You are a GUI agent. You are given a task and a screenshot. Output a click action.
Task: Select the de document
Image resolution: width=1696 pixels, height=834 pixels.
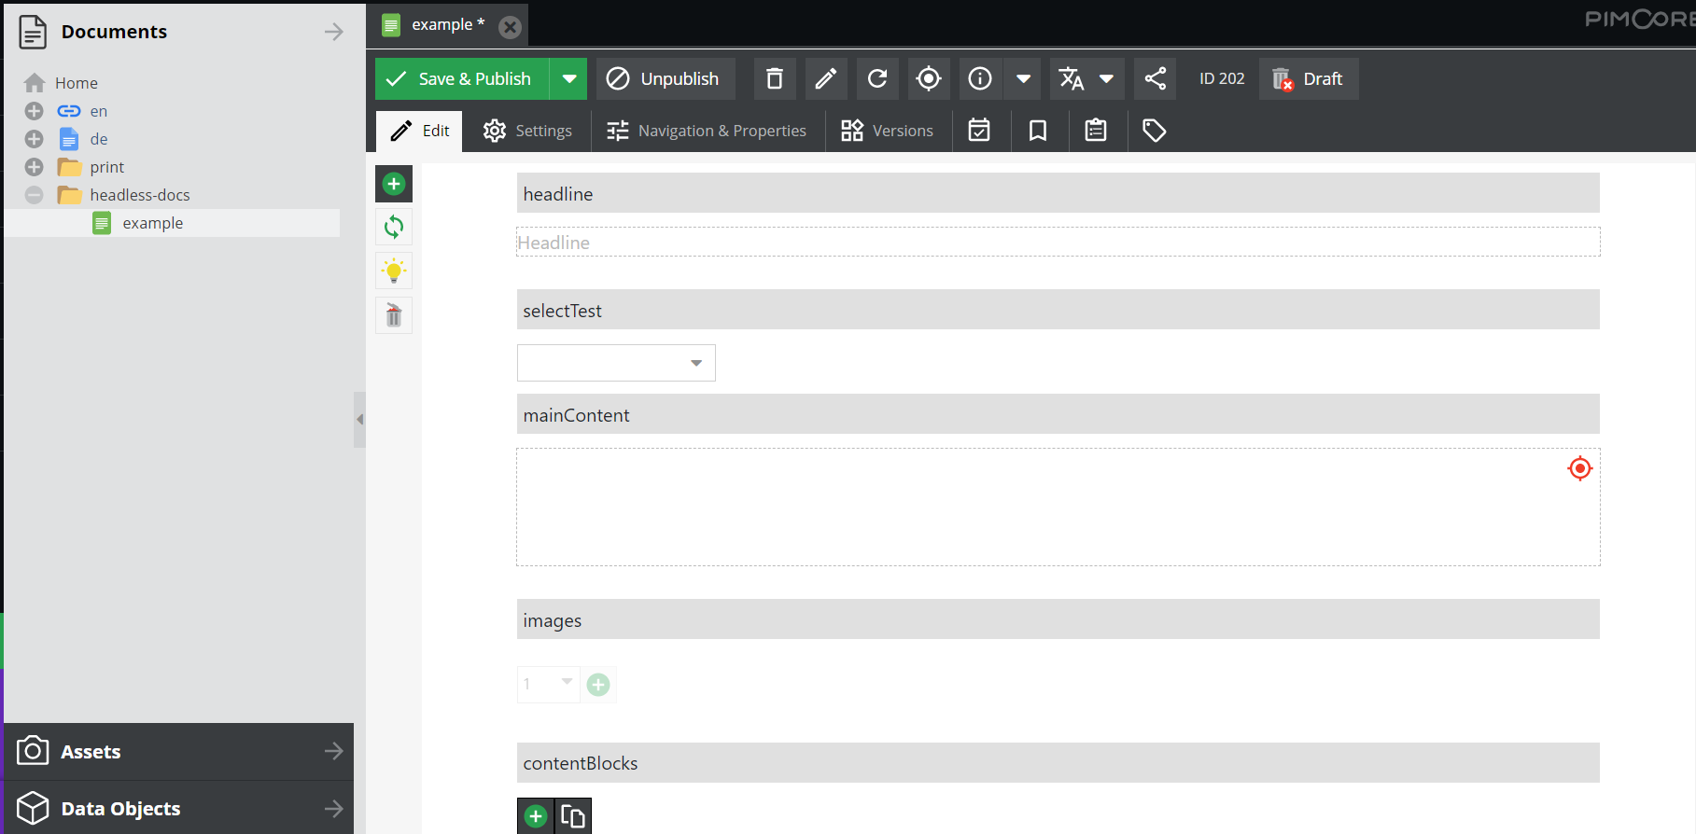pos(98,139)
